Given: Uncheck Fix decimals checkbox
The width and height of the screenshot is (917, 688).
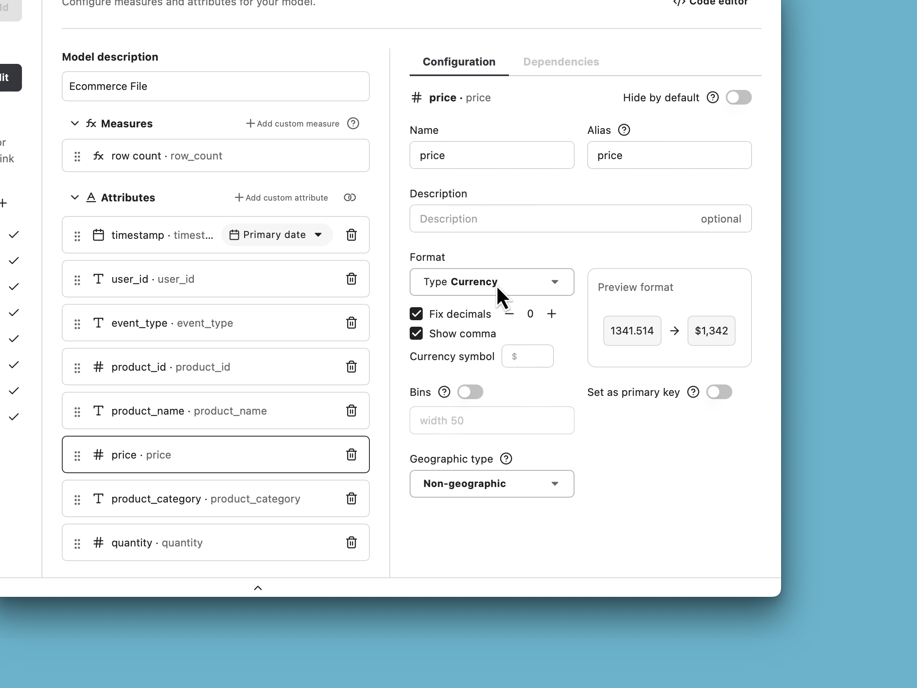Looking at the screenshot, I should pos(416,314).
